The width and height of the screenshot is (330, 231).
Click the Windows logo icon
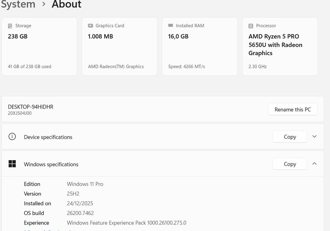pyautogui.click(x=12, y=164)
